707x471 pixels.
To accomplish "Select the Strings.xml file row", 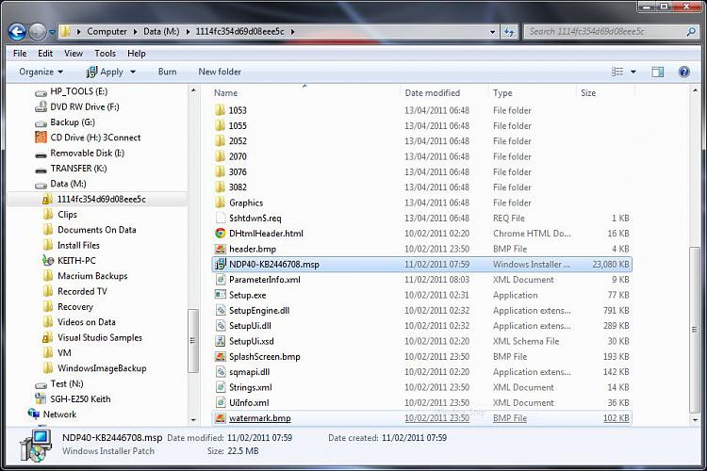I will (x=421, y=387).
